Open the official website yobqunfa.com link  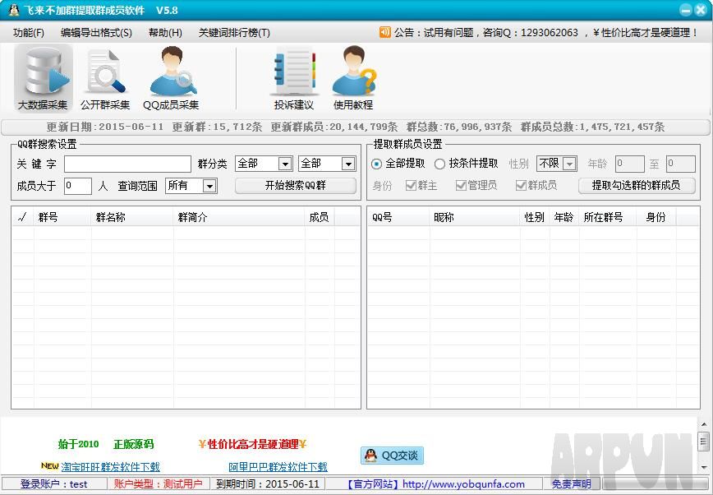coord(464,484)
